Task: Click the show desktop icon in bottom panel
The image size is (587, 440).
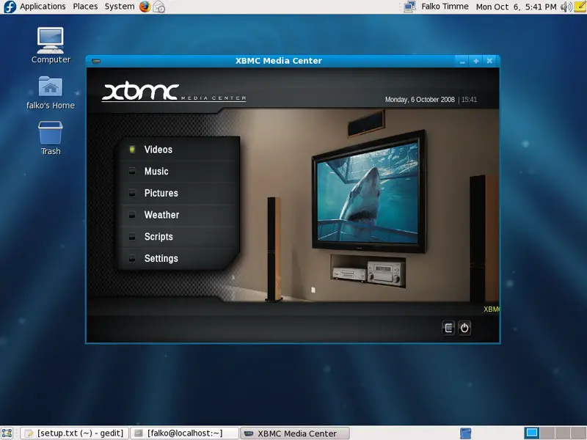Action: (8, 433)
